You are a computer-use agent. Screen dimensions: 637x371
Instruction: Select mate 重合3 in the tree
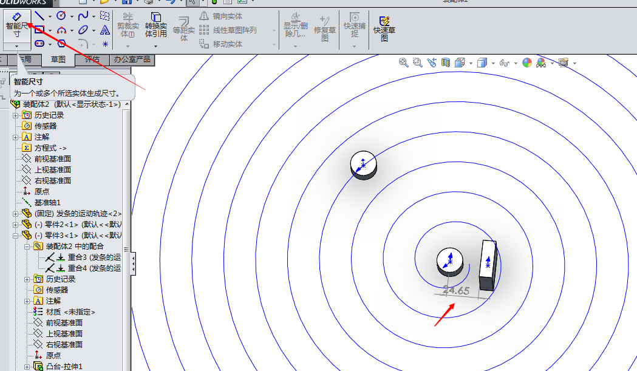point(83,257)
